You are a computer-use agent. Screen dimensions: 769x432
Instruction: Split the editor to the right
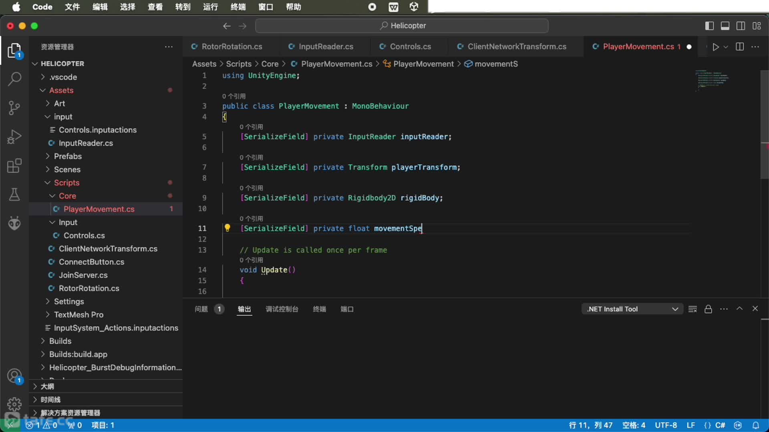point(740,47)
